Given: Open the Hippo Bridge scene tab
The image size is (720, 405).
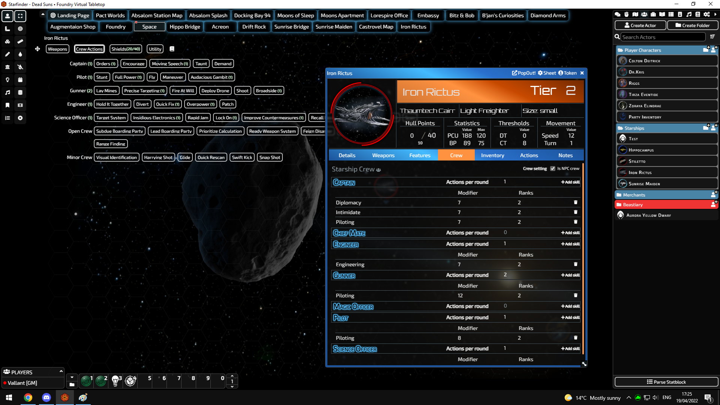Looking at the screenshot, I should coord(185,27).
